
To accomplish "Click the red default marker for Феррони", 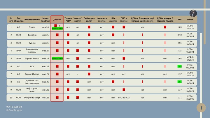I will click(57, 35).
